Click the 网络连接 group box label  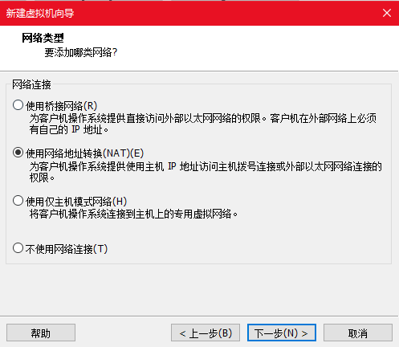click(31, 84)
